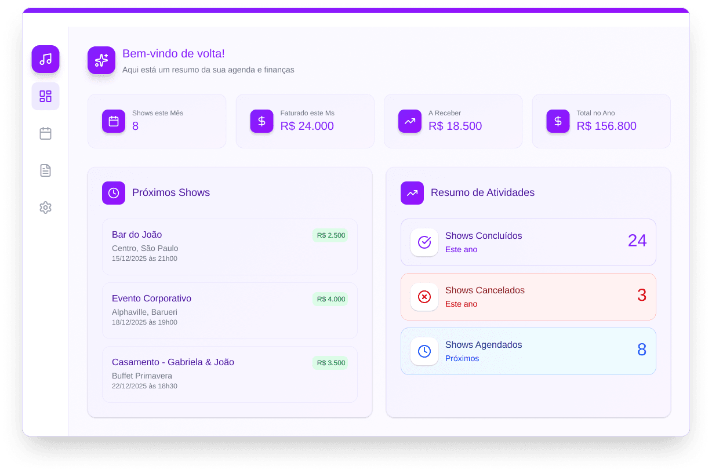Click the Shows Agendados count of 8
Image resolution: width=712 pixels, height=473 pixels.
pyautogui.click(x=641, y=351)
